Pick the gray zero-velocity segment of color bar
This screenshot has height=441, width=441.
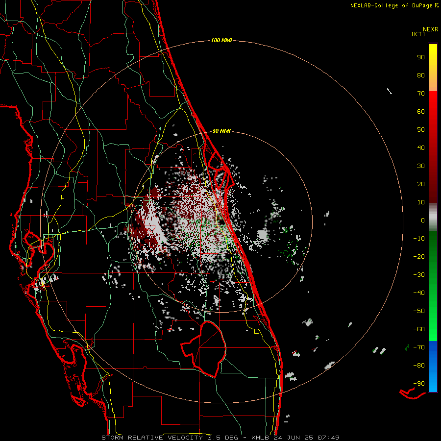433,217
